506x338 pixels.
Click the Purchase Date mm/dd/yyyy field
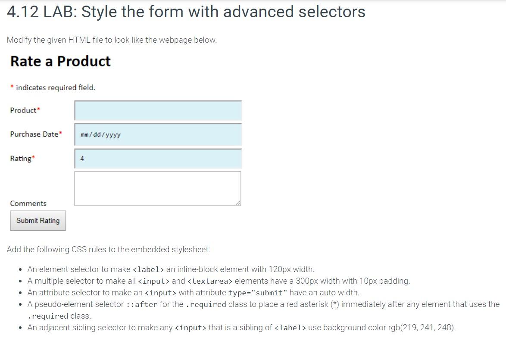(158, 135)
